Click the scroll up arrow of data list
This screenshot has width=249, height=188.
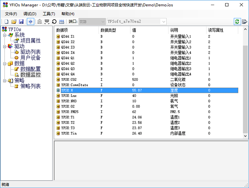[x=245, y=29]
